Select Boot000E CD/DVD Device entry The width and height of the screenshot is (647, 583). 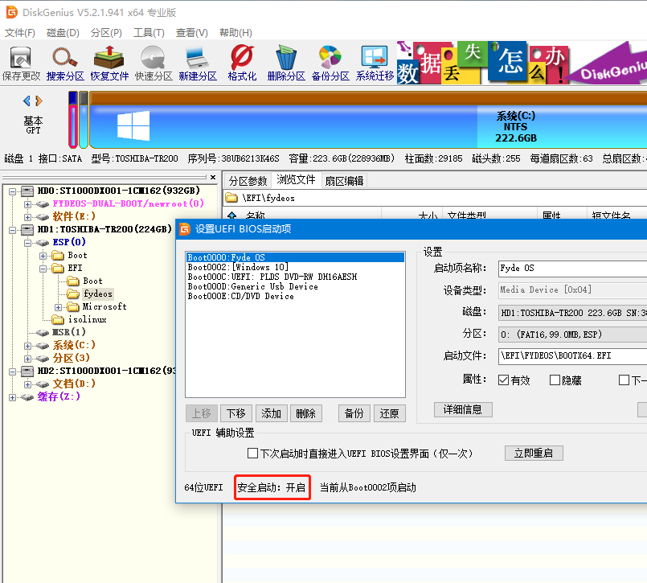point(295,297)
